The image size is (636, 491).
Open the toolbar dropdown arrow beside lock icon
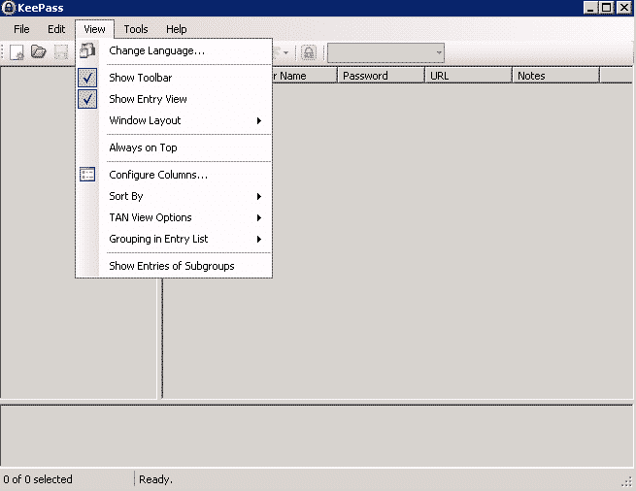click(285, 52)
